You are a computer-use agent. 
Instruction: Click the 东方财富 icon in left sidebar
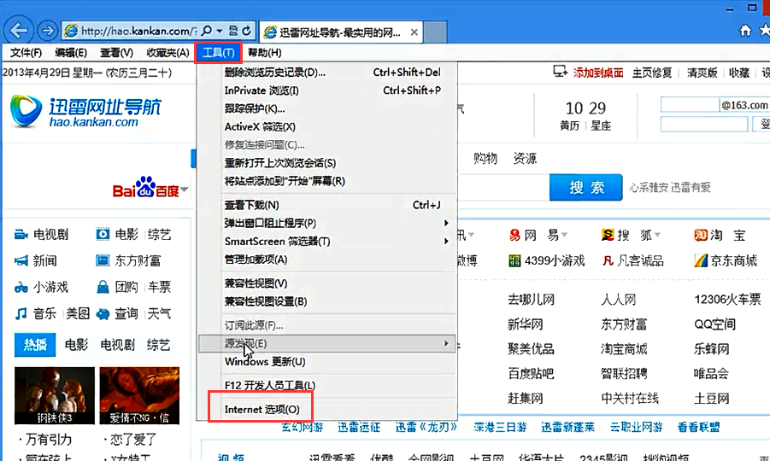click(103, 260)
